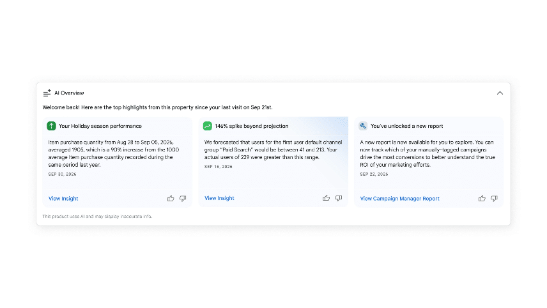Thumbs up the 146% spike insight

coord(326,198)
